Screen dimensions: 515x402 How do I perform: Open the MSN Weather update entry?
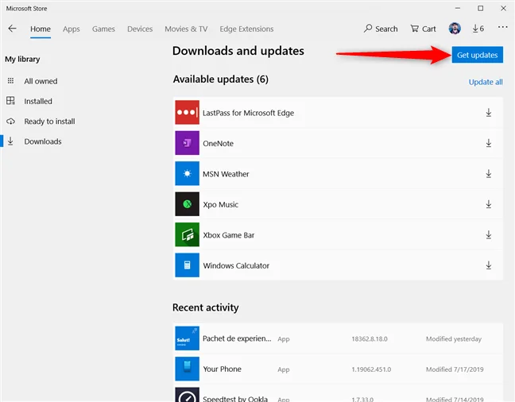point(338,174)
